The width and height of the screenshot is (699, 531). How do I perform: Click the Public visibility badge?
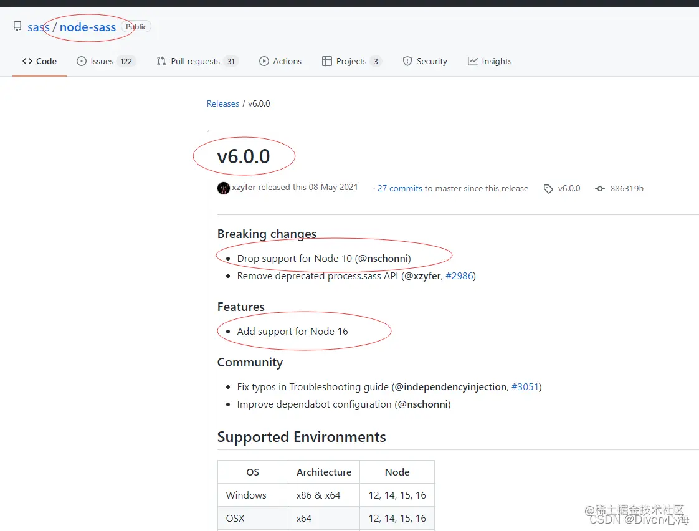(136, 27)
